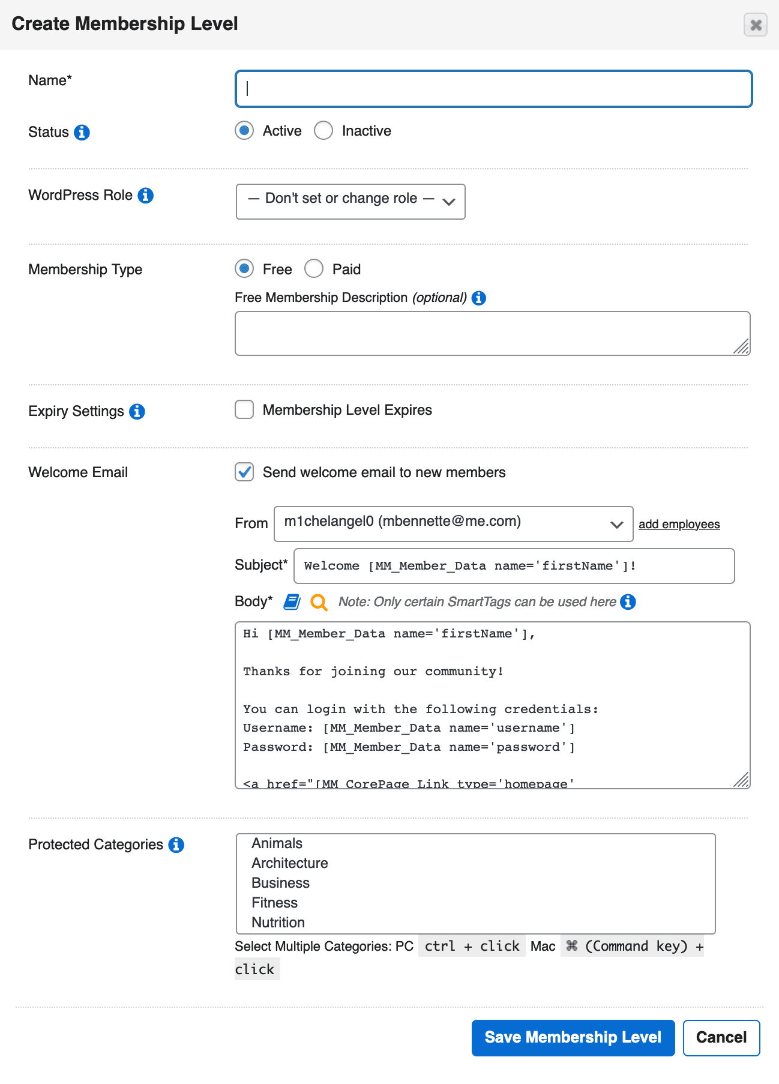The height and width of the screenshot is (1084, 779).
Task: Select Architecture in the categories list
Action: (x=290, y=863)
